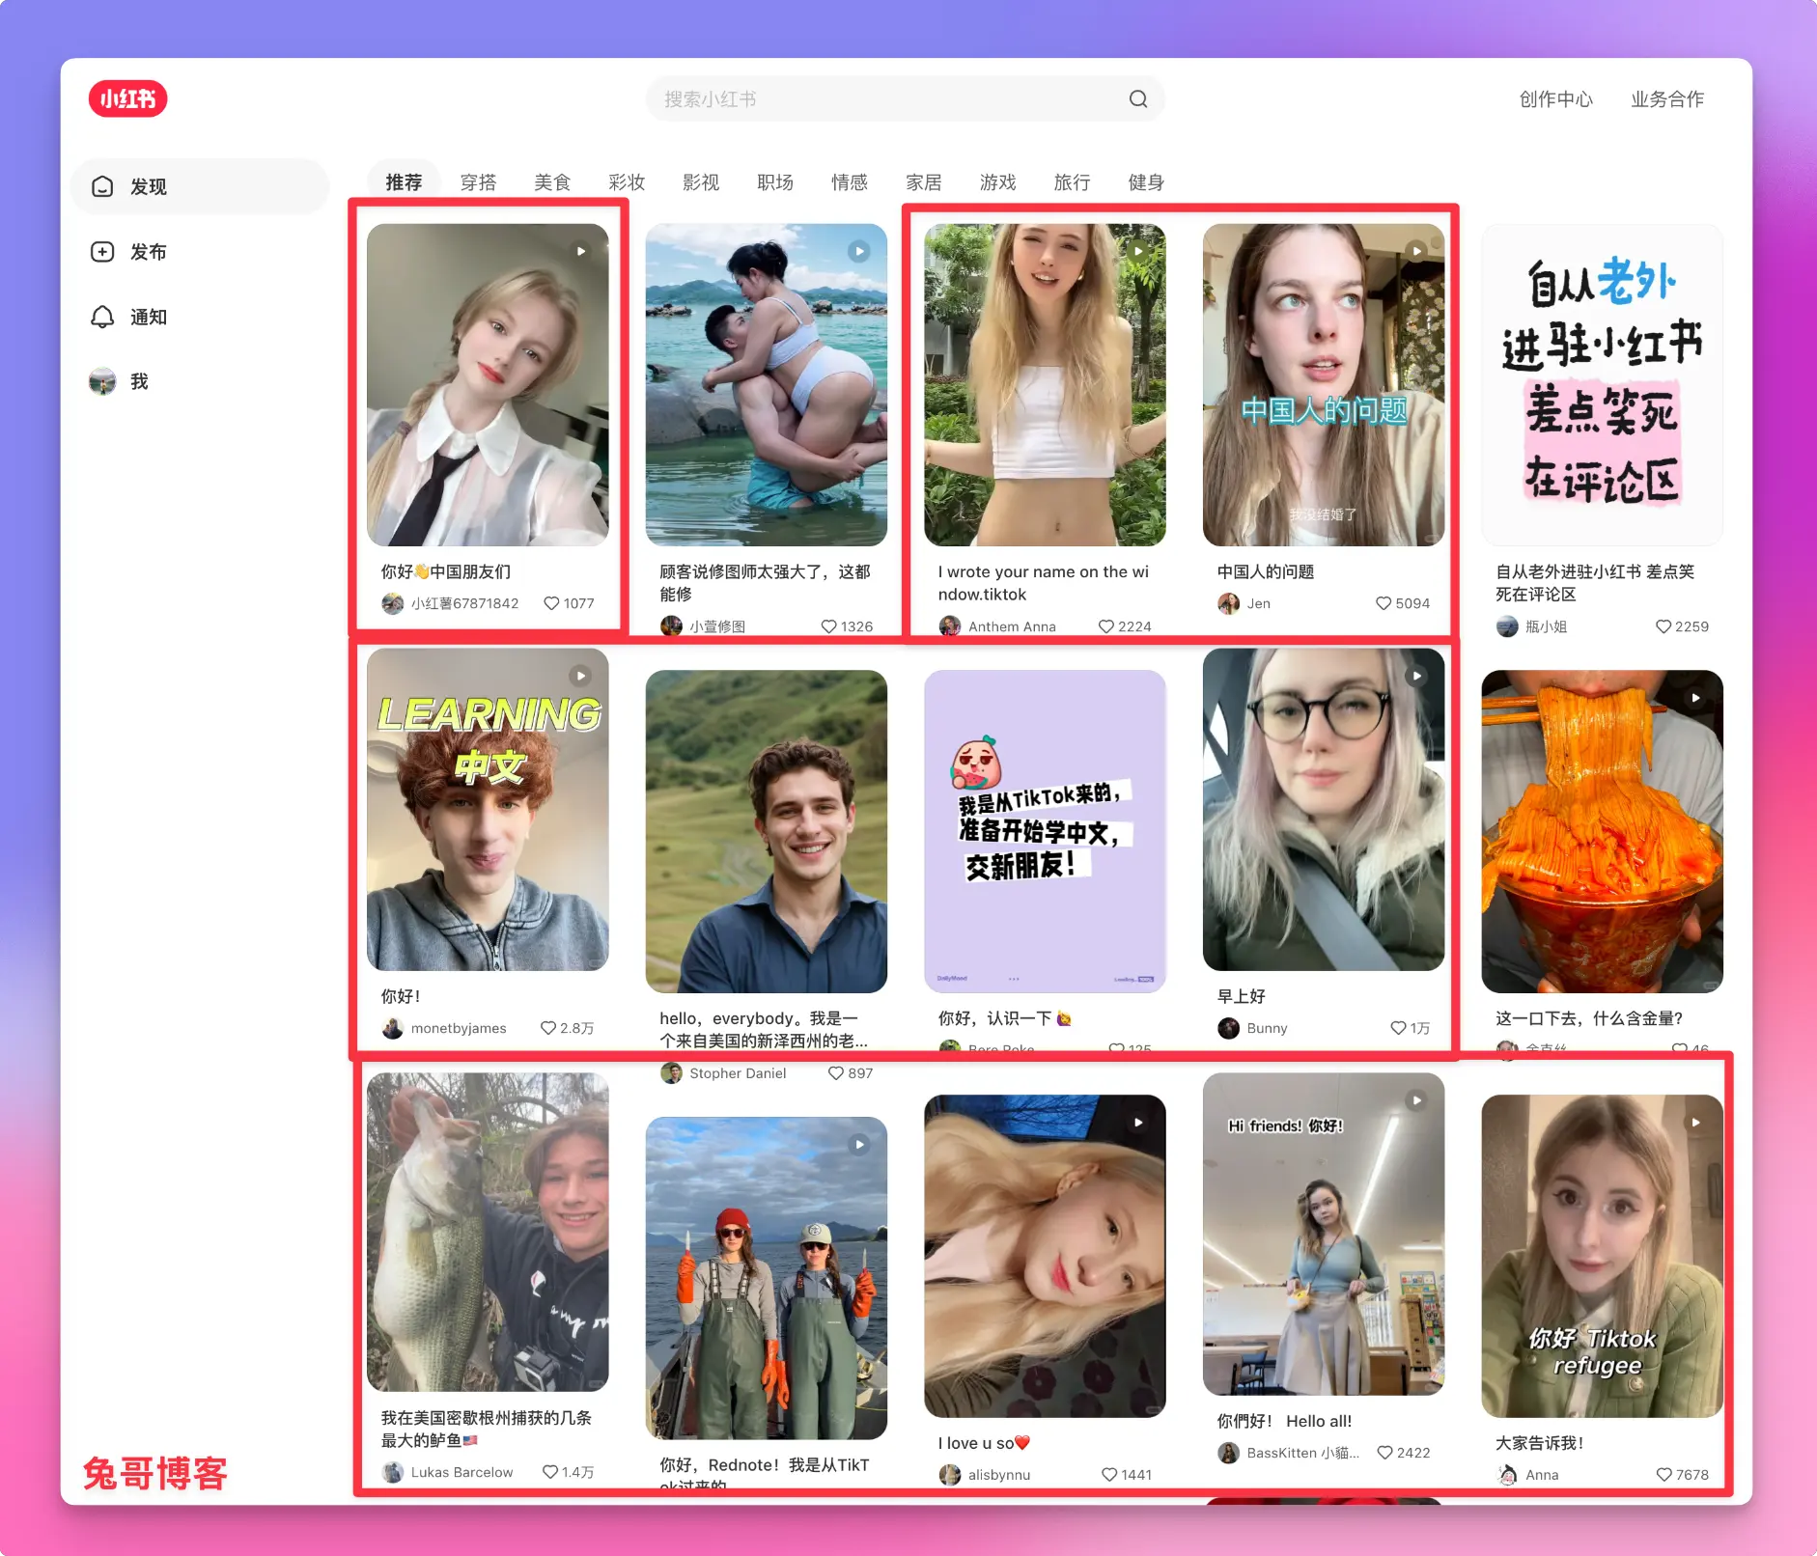Switch to the 情感 tab
The image size is (1817, 1556).
tap(850, 182)
